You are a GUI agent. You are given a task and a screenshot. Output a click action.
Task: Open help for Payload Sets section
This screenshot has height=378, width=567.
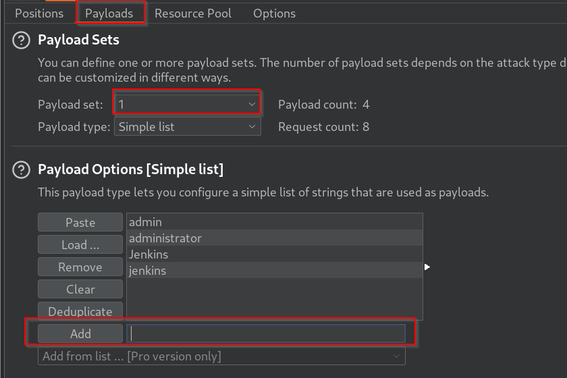coord(22,40)
